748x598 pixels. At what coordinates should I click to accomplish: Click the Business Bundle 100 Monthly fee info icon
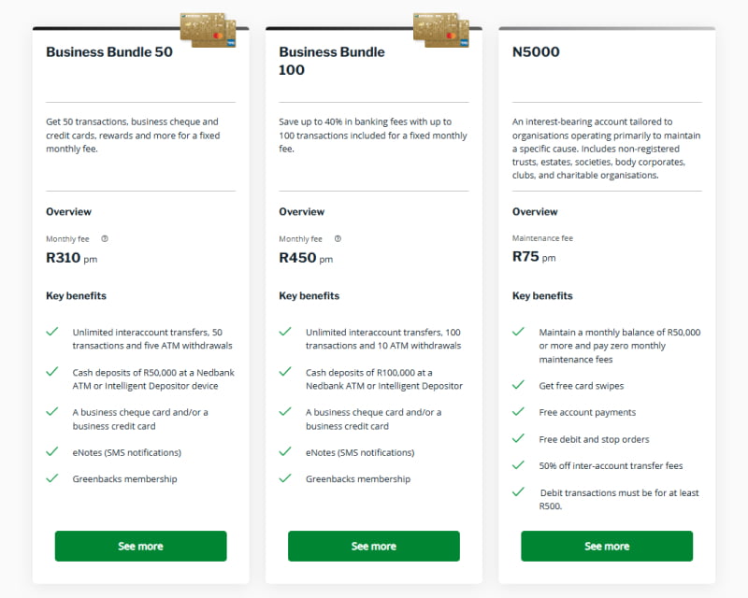[338, 238]
